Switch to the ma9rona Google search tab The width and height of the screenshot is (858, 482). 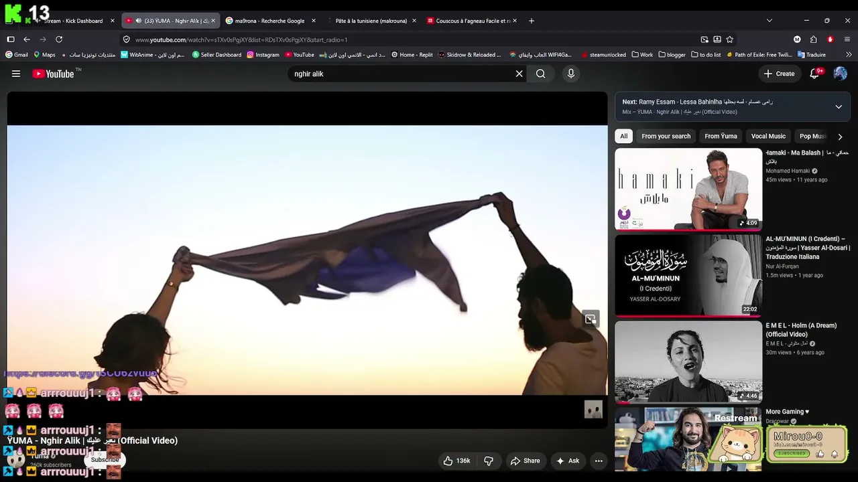click(x=269, y=21)
